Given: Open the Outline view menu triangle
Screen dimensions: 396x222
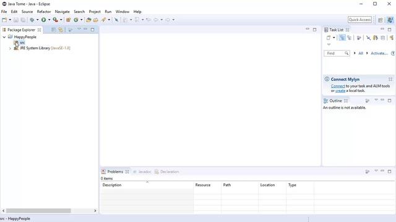Looking at the screenshot, I should 376,100.
